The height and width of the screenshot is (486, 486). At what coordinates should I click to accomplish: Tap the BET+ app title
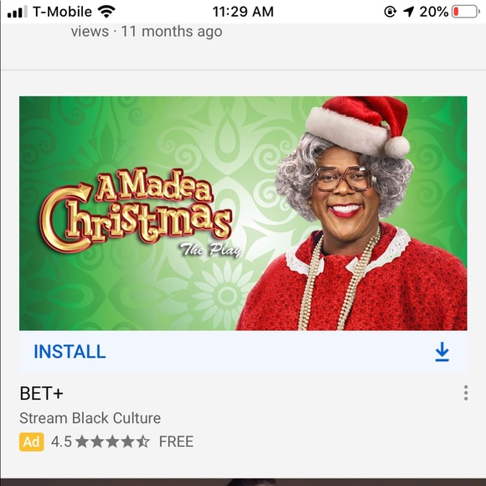point(42,393)
